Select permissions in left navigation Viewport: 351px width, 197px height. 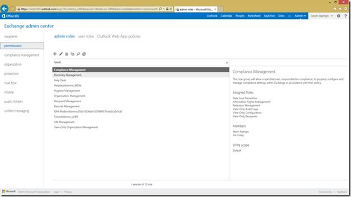(22, 46)
